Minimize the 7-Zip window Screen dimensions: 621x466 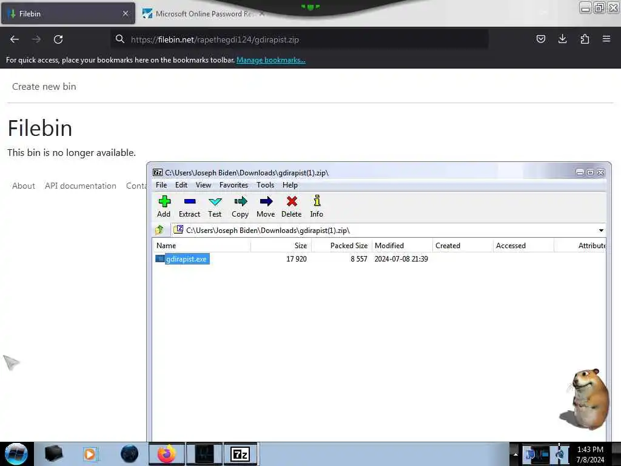tap(580, 172)
